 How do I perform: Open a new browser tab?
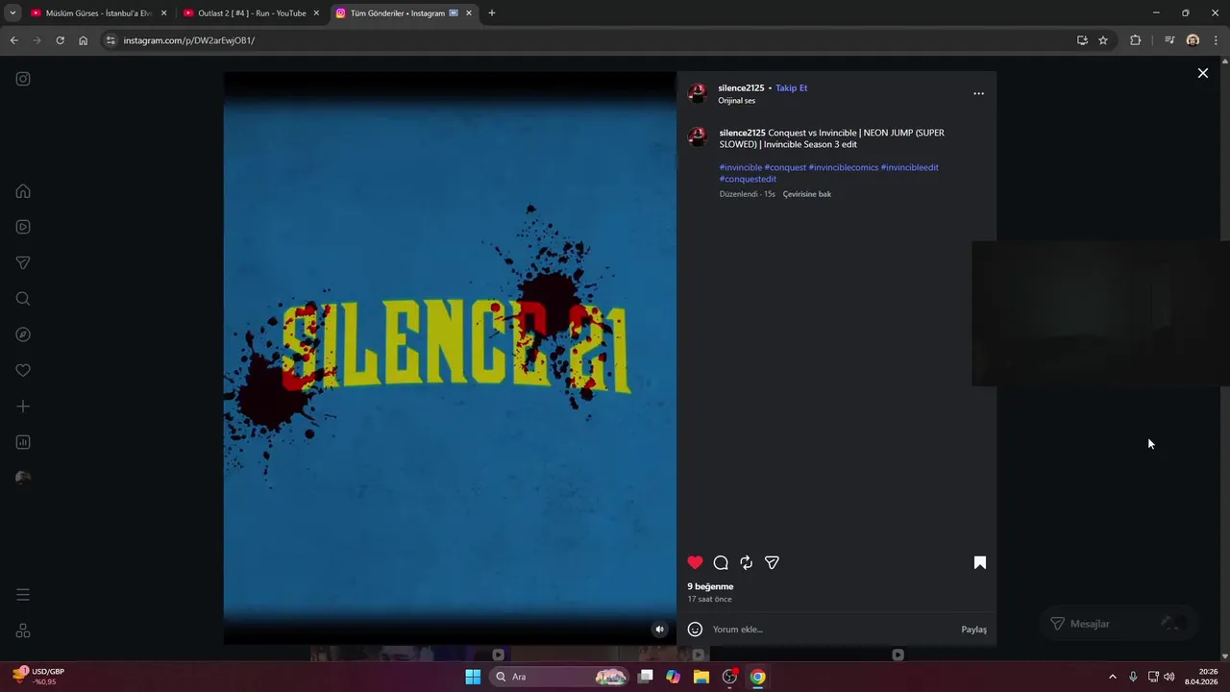pos(492,13)
